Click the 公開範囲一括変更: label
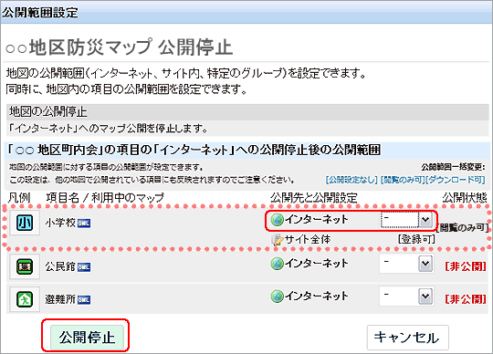 (x=453, y=167)
